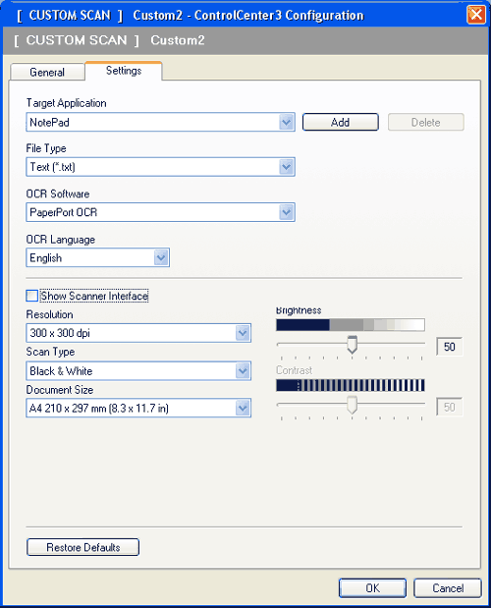Switch to the General tab
491x608 pixels.
pyautogui.click(x=47, y=72)
